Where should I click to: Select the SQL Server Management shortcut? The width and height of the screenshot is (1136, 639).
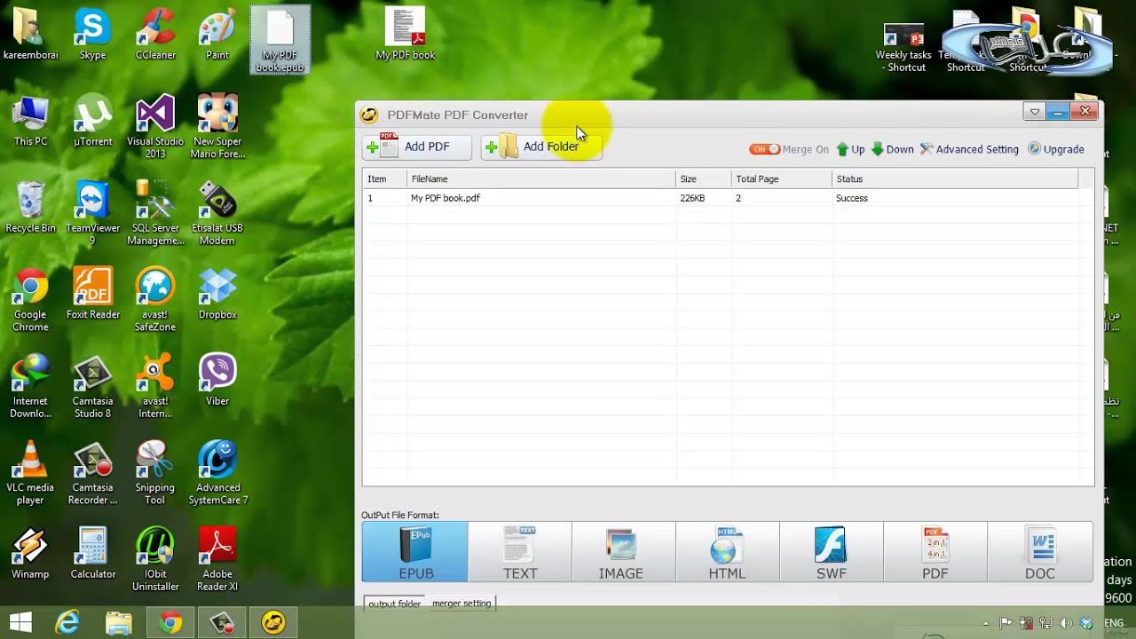pyautogui.click(x=155, y=214)
